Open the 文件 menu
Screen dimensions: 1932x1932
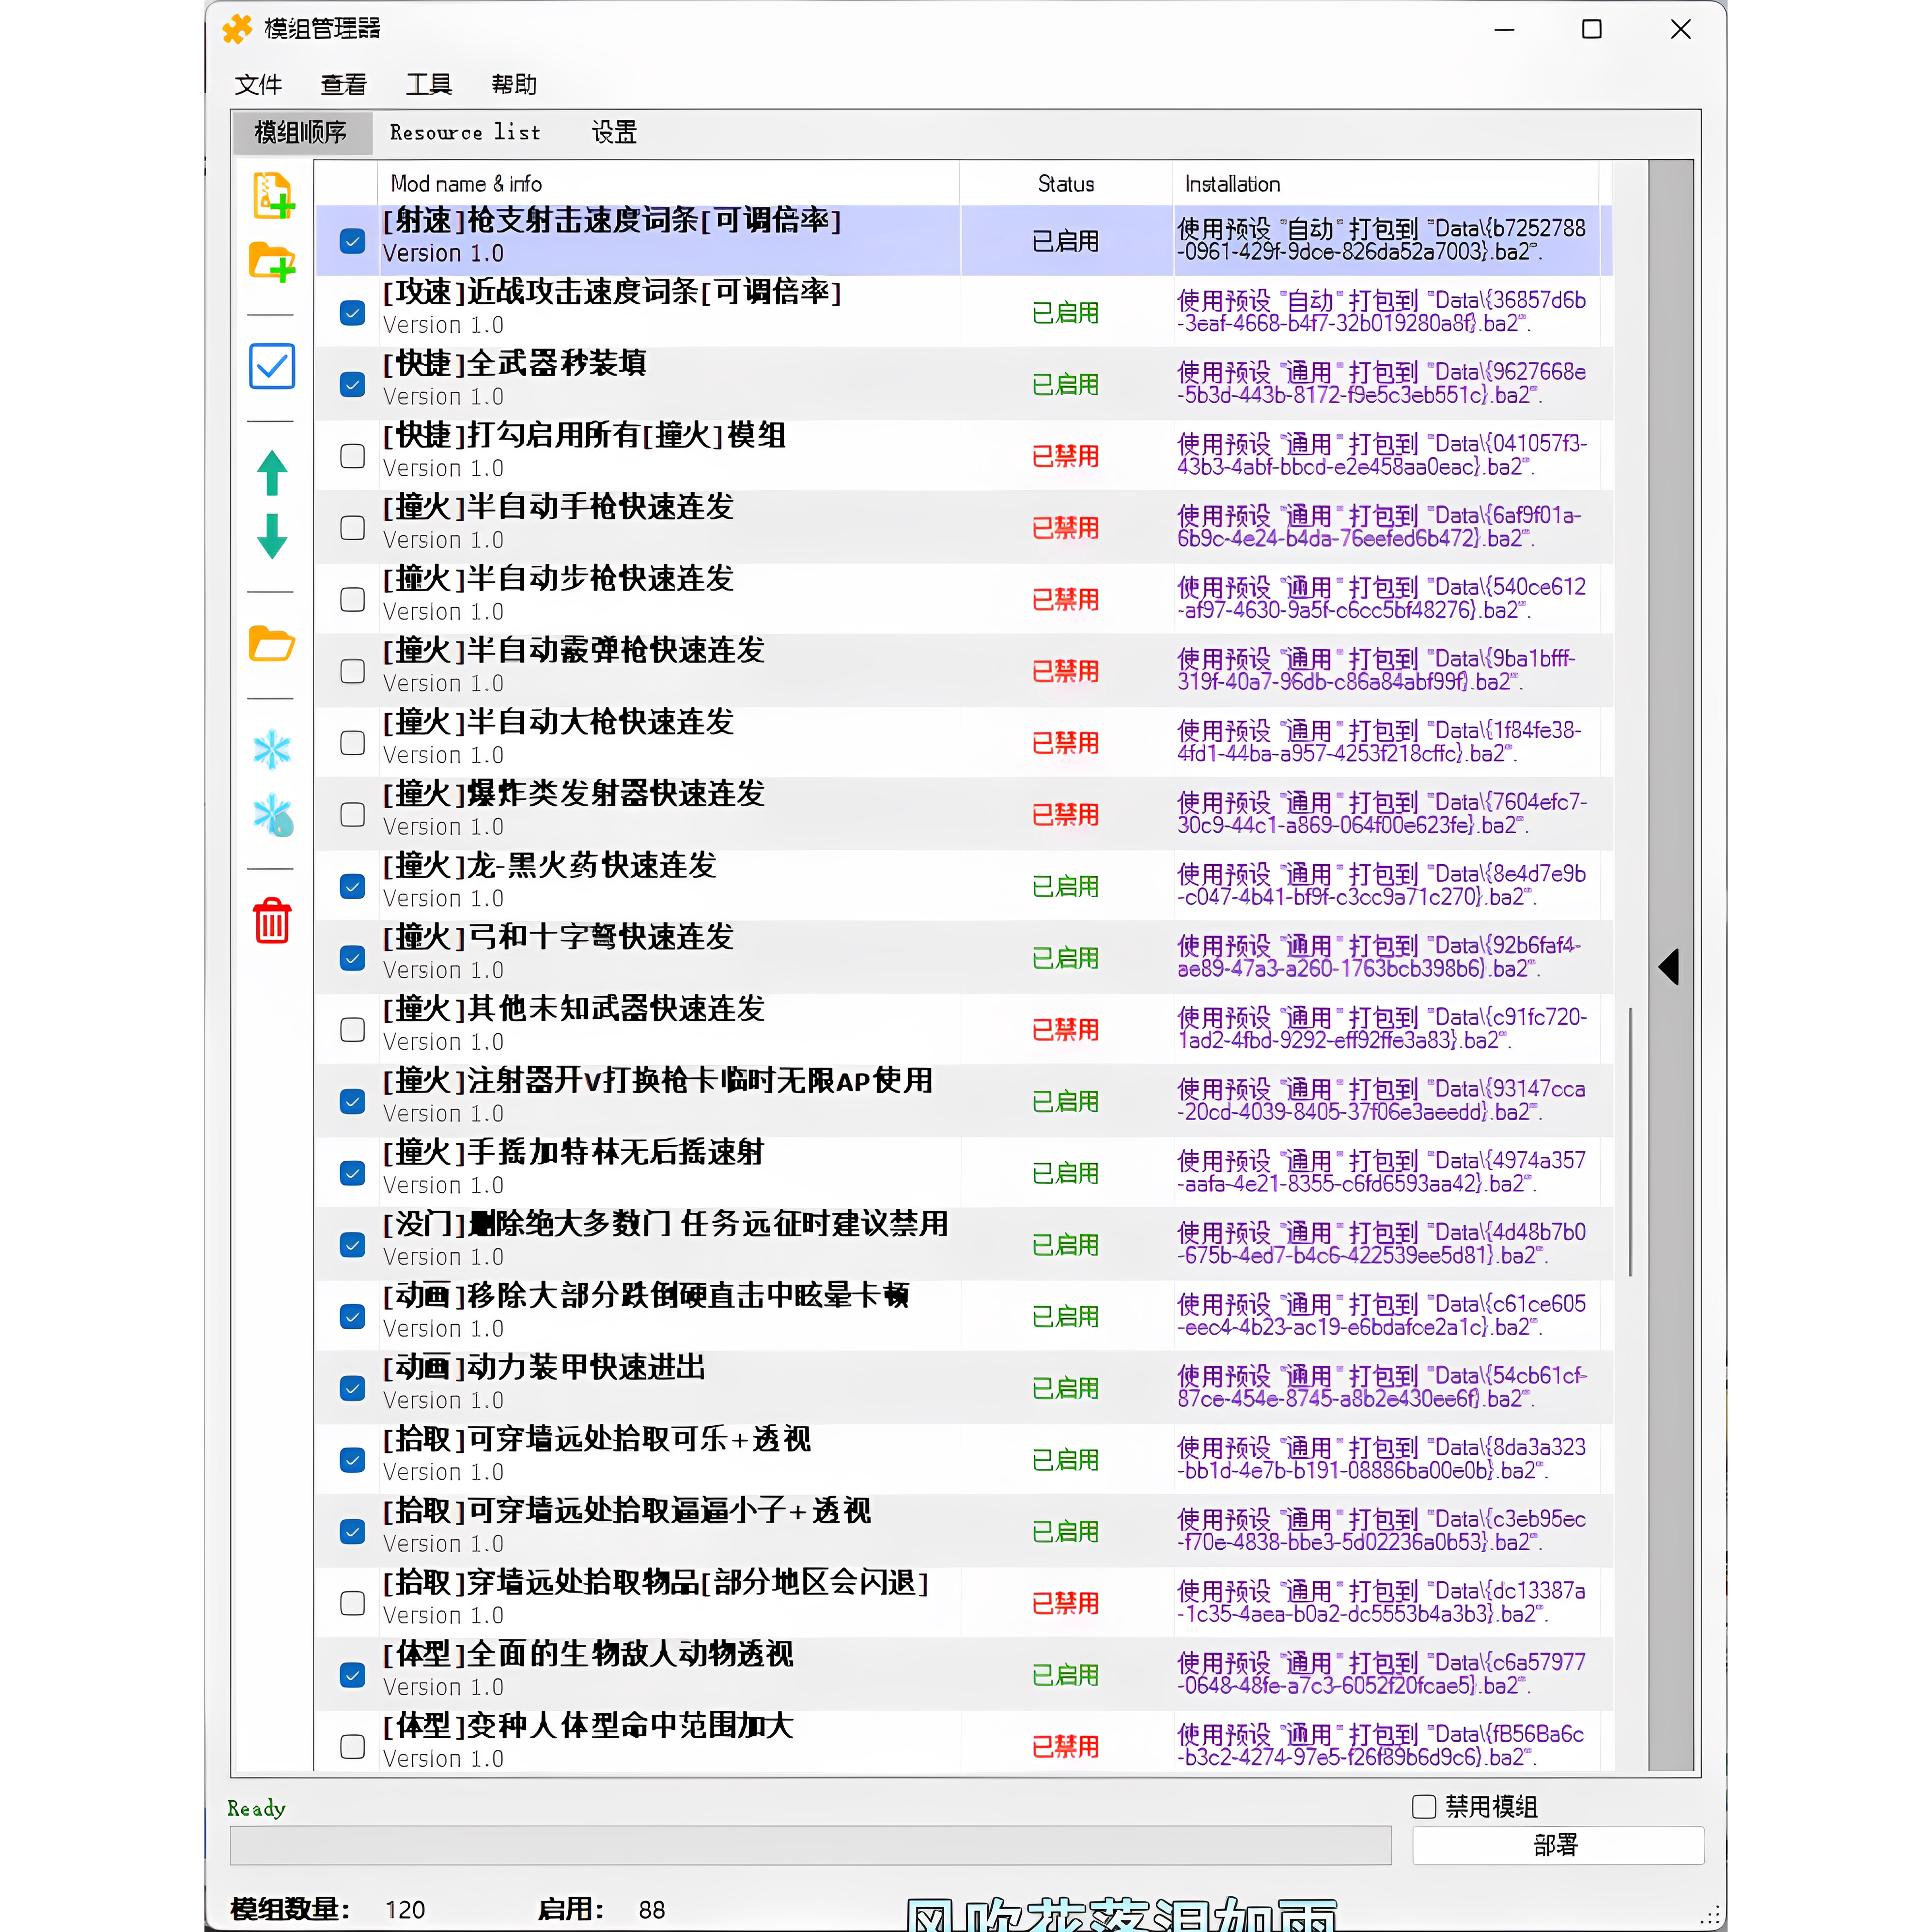point(258,84)
